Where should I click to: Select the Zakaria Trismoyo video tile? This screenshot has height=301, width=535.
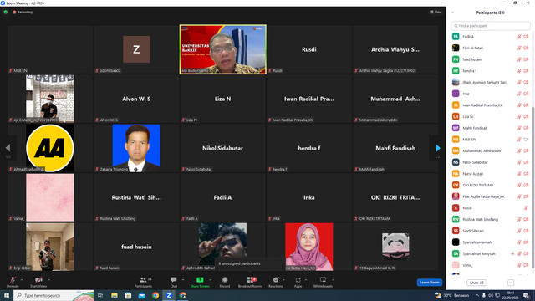(136, 148)
